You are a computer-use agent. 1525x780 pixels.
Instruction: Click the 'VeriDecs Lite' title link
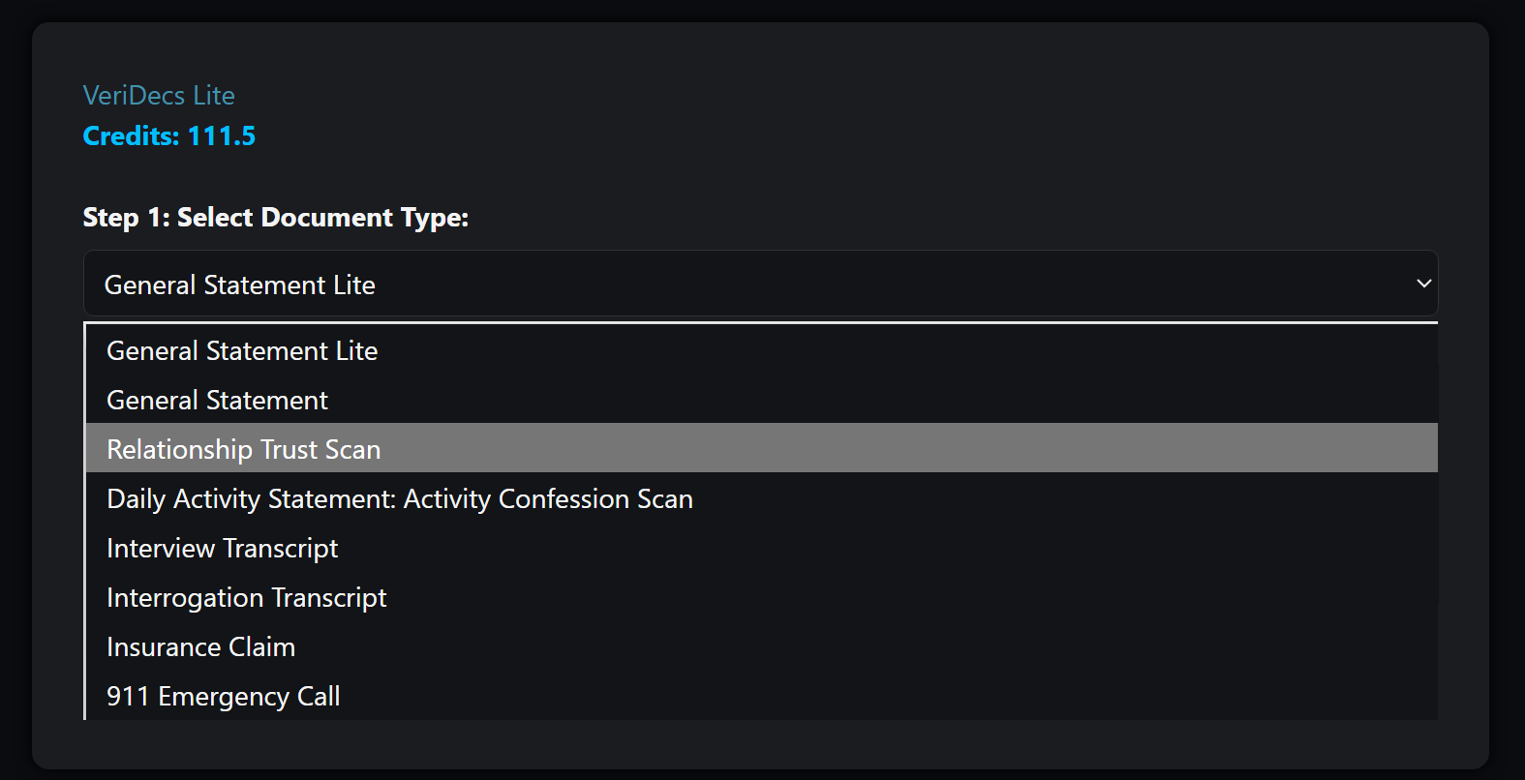[159, 95]
